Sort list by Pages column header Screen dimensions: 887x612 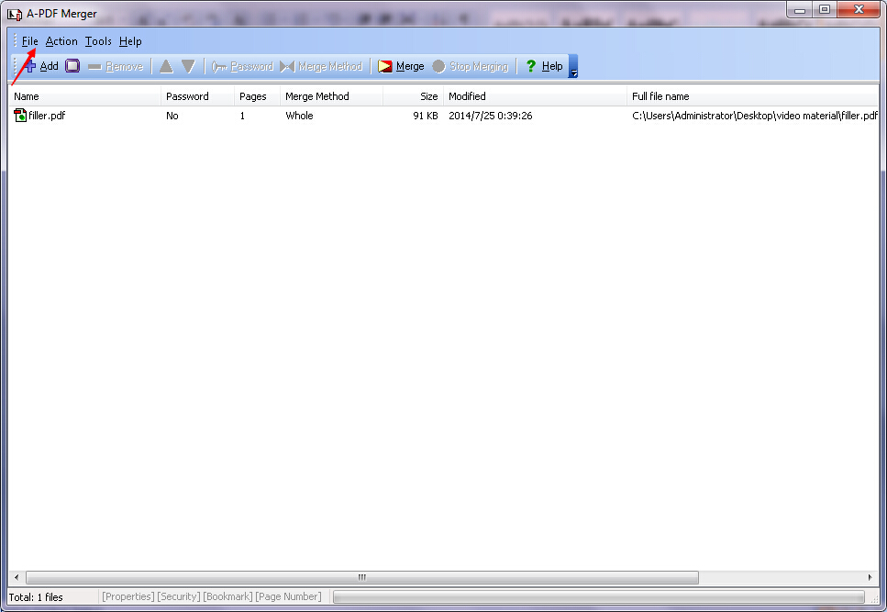click(258, 96)
